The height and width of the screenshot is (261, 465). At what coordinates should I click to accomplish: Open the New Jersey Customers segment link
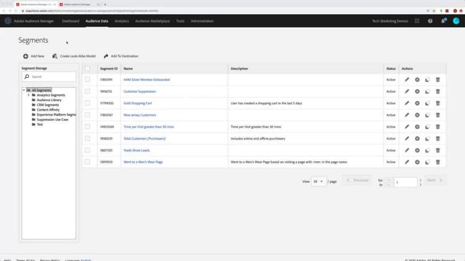point(139,115)
